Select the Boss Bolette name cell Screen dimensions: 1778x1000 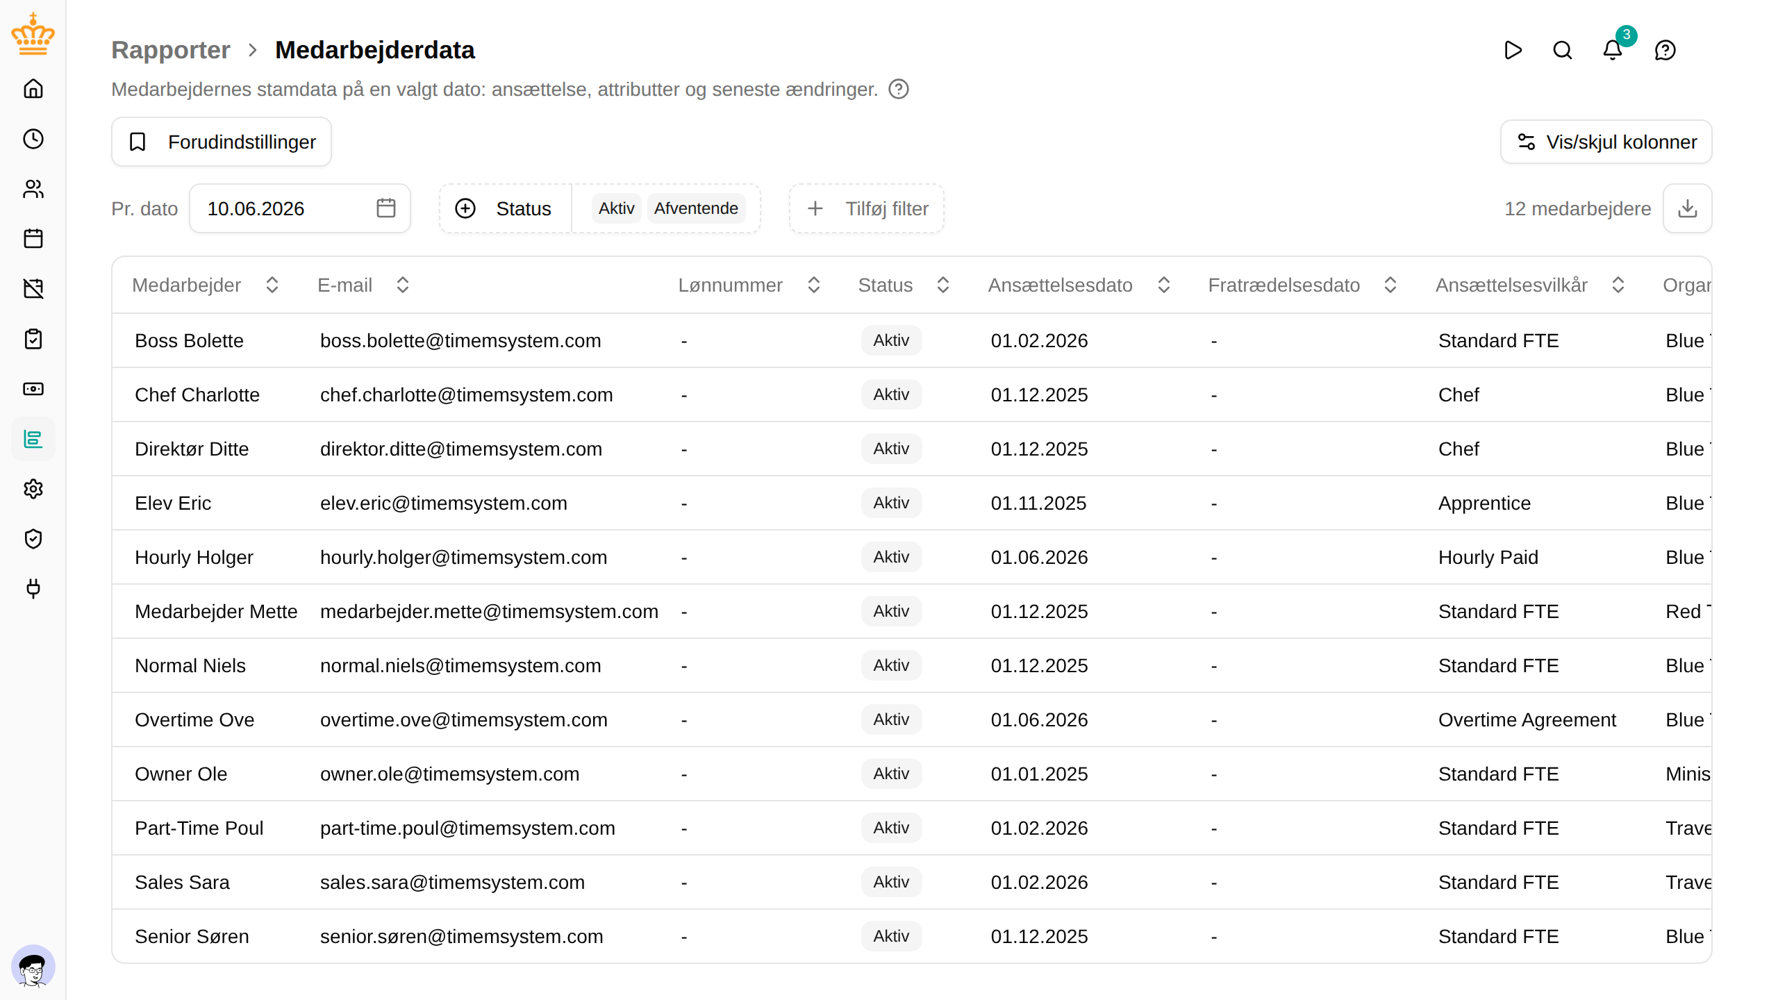coord(189,340)
